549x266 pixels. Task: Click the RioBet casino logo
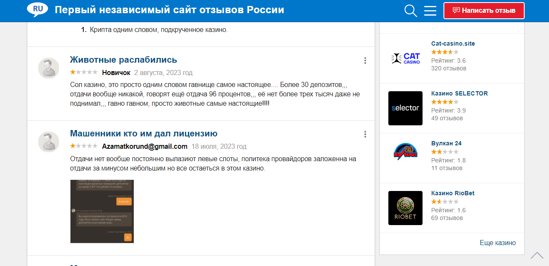coord(405,208)
